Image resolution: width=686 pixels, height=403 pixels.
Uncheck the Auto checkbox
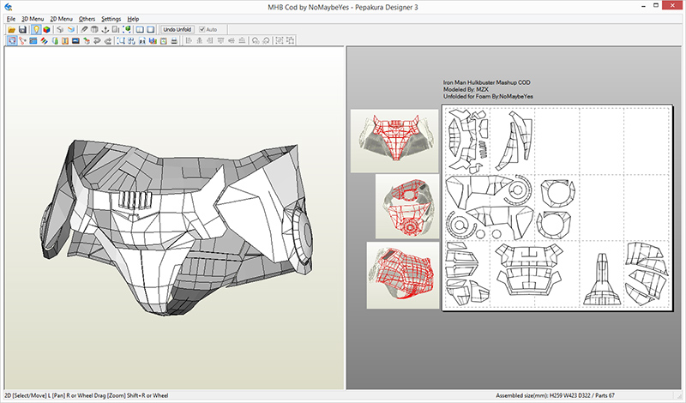pos(202,29)
